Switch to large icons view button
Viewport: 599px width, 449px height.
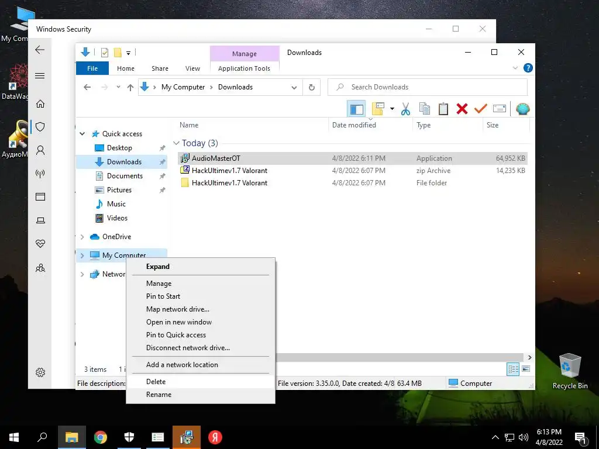[526, 369]
